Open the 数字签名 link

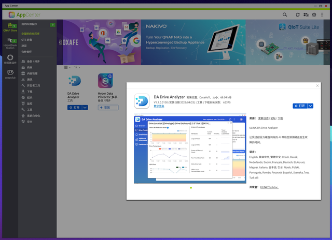pyautogui.click(x=159, y=106)
